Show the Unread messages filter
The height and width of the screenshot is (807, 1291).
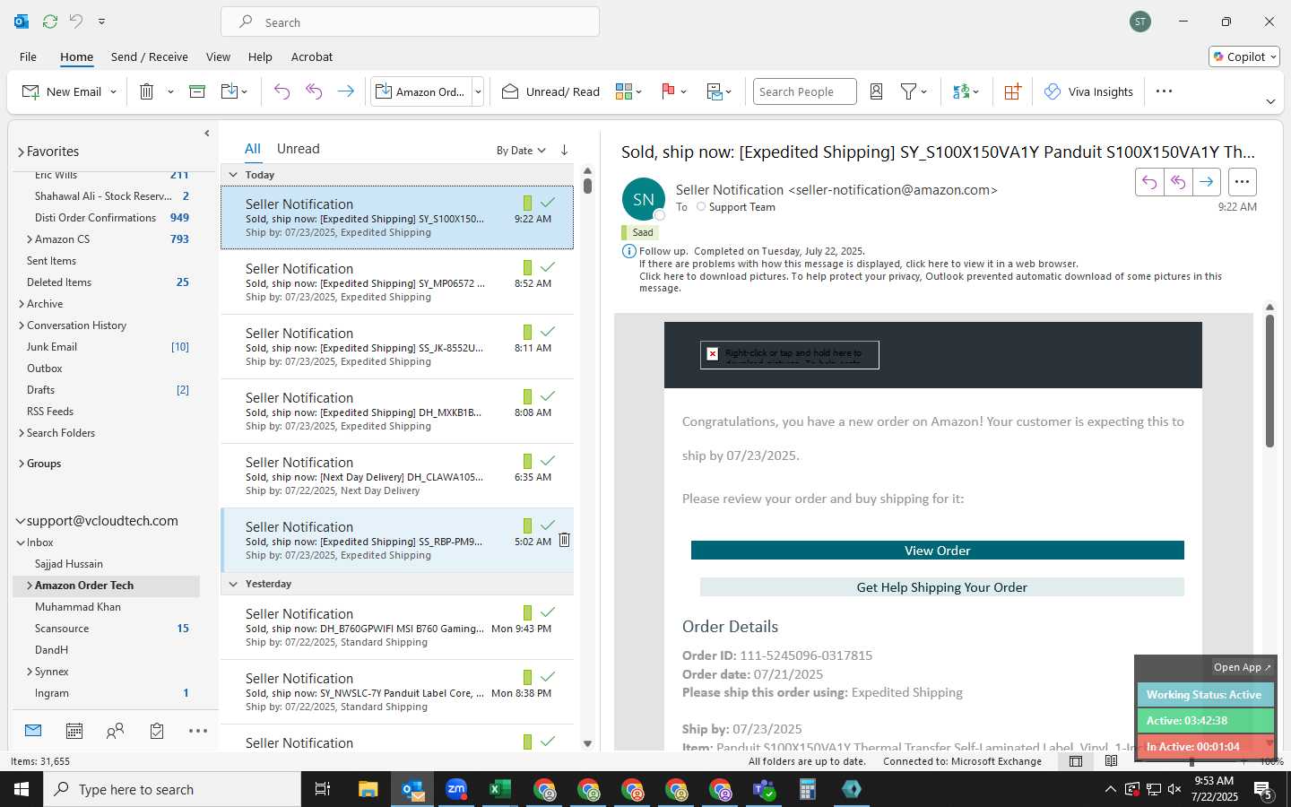click(298, 149)
